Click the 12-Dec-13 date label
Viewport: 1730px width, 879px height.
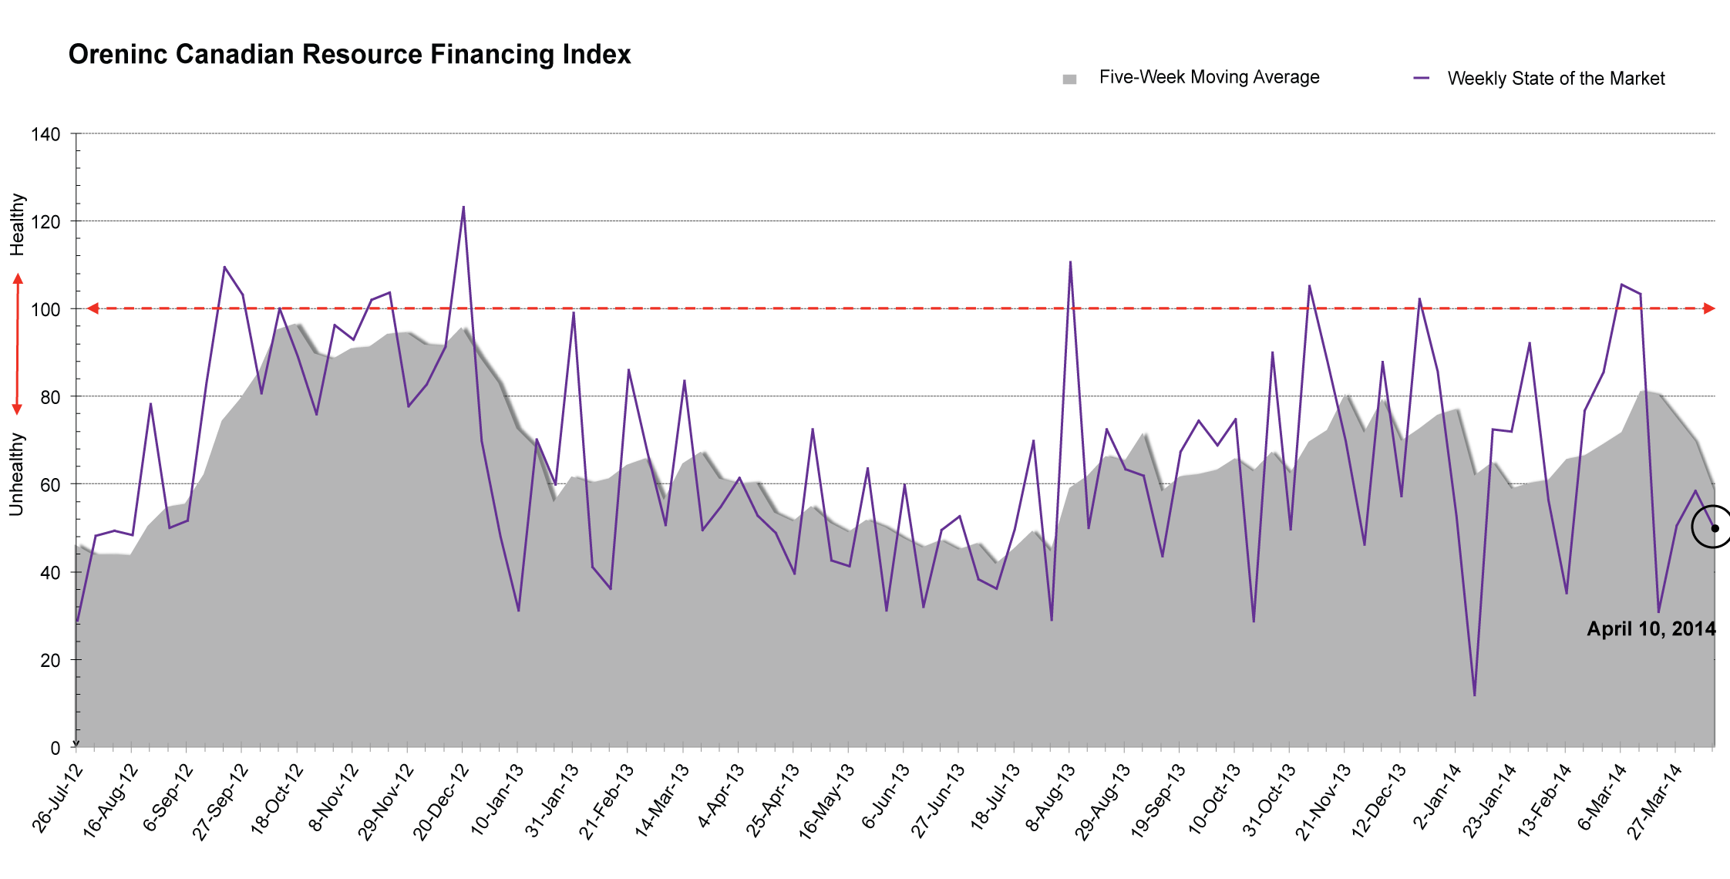click(x=1378, y=802)
